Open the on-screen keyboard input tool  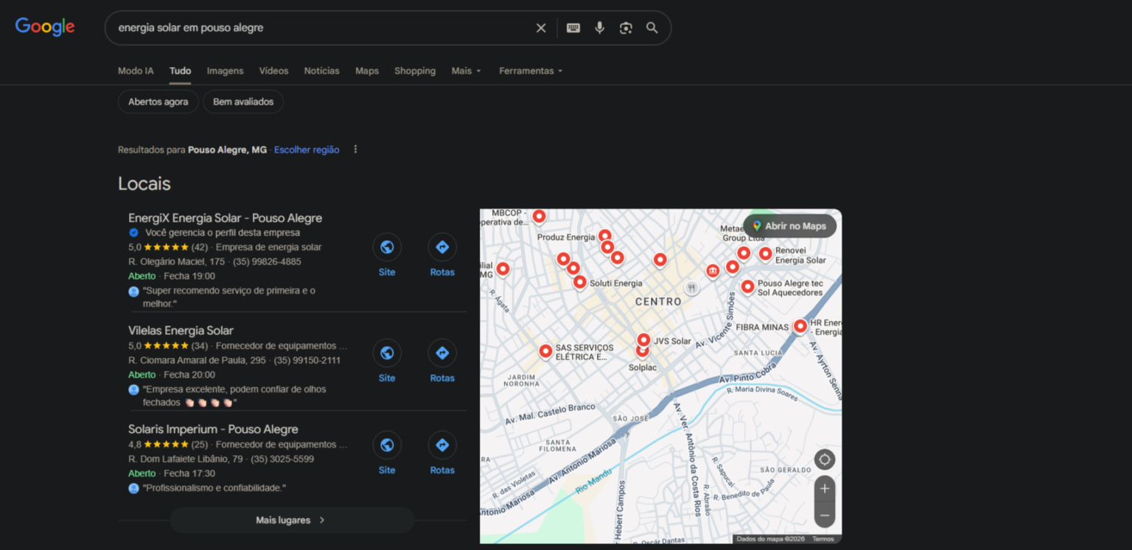pyautogui.click(x=573, y=28)
